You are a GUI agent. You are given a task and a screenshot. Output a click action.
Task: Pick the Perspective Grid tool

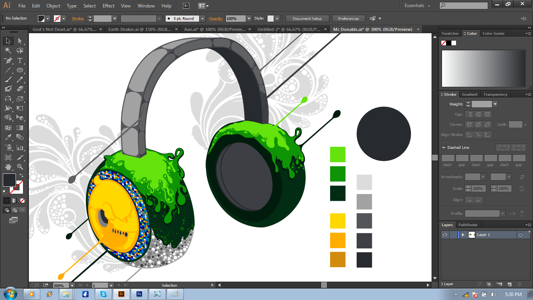pos(20,118)
